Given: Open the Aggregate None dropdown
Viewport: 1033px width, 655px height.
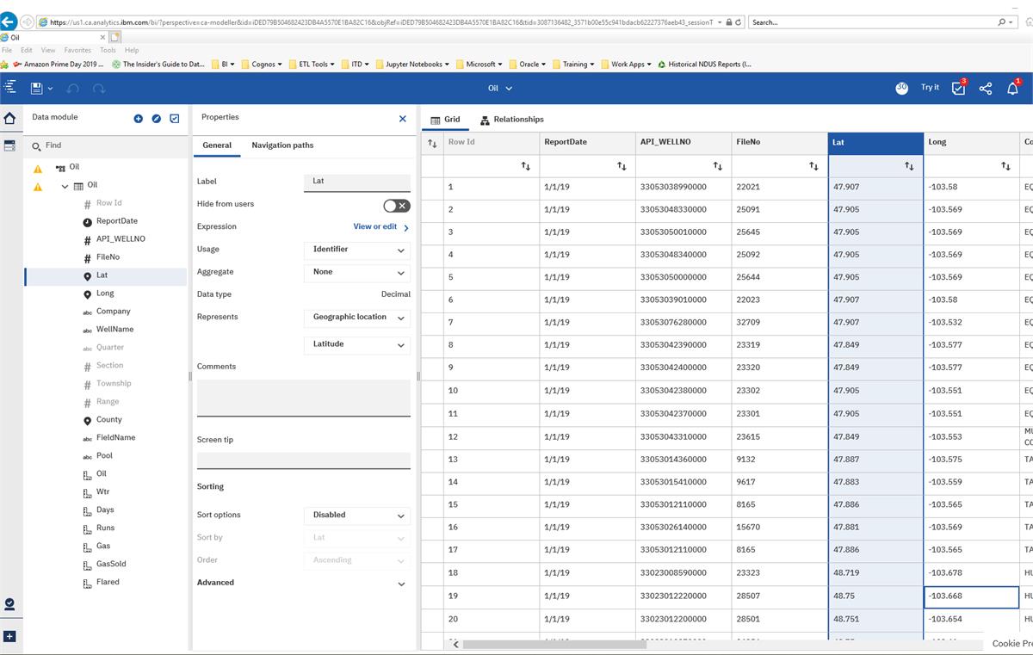Looking at the screenshot, I should tap(357, 272).
